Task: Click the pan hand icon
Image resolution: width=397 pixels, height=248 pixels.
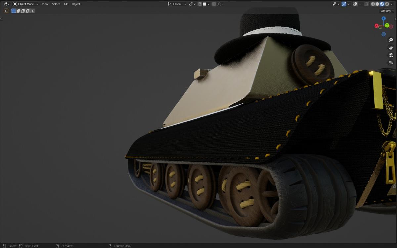Action: (x=391, y=48)
